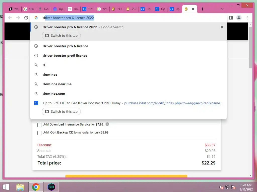Click the total amount $22.29
This screenshot has height=192, width=257.
[x=209, y=163]
